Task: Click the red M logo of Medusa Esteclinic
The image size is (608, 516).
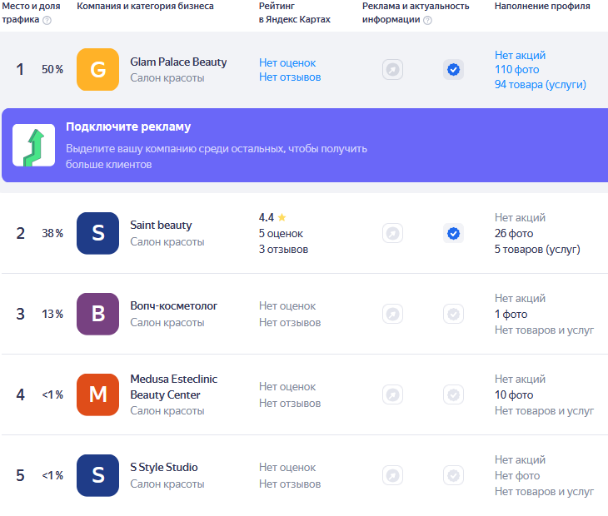Action: coord(97,394)
